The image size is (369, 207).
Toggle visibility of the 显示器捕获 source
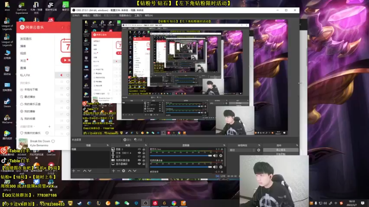(x=139, y=164)
